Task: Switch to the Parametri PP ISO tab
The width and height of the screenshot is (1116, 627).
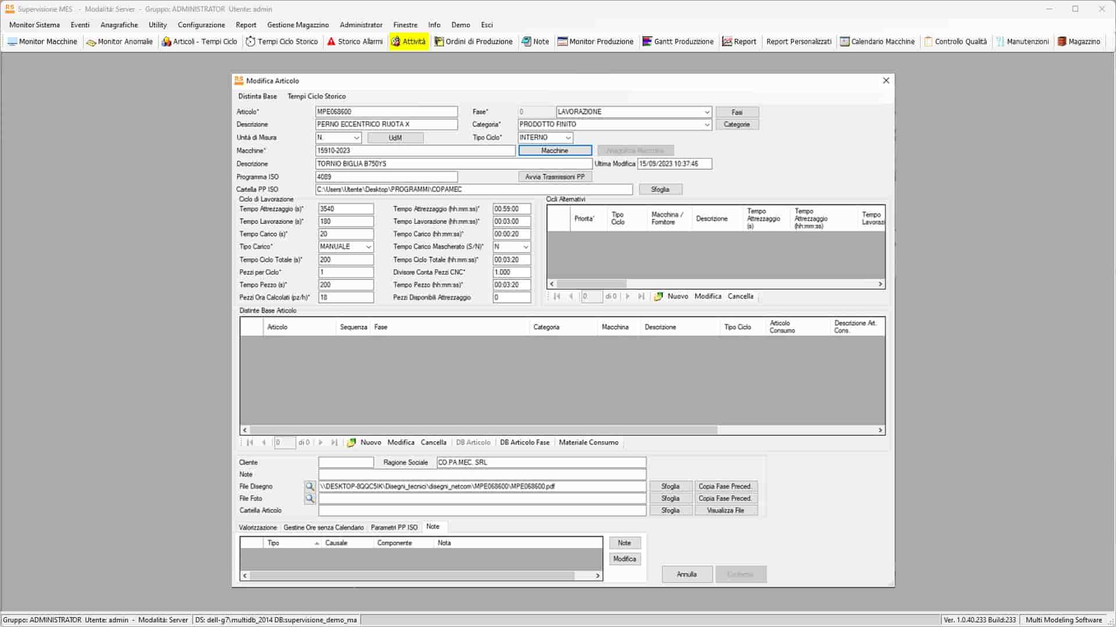Action: click(394, 528)
